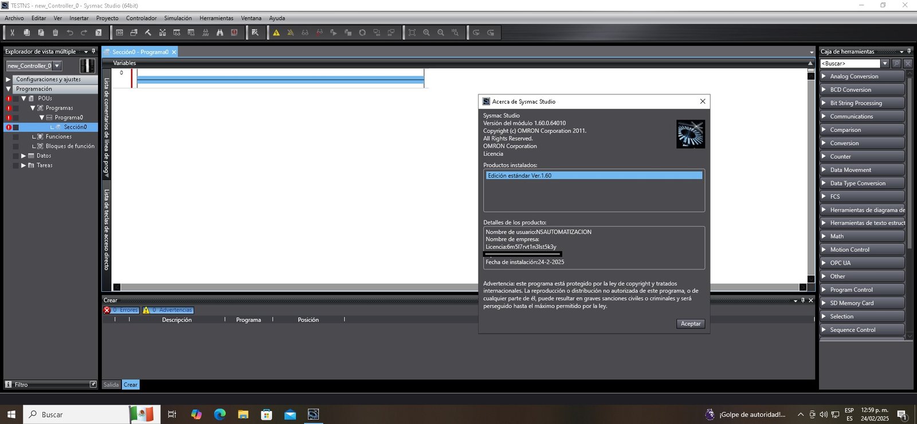Click the Cut scissors toolbar icon
The image size is (917, 424).
(x=12, y=33)
